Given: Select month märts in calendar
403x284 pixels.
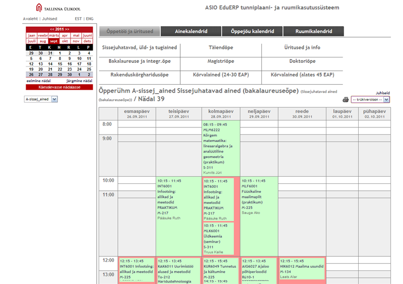Looking at the screenshot, I should 54,35.
